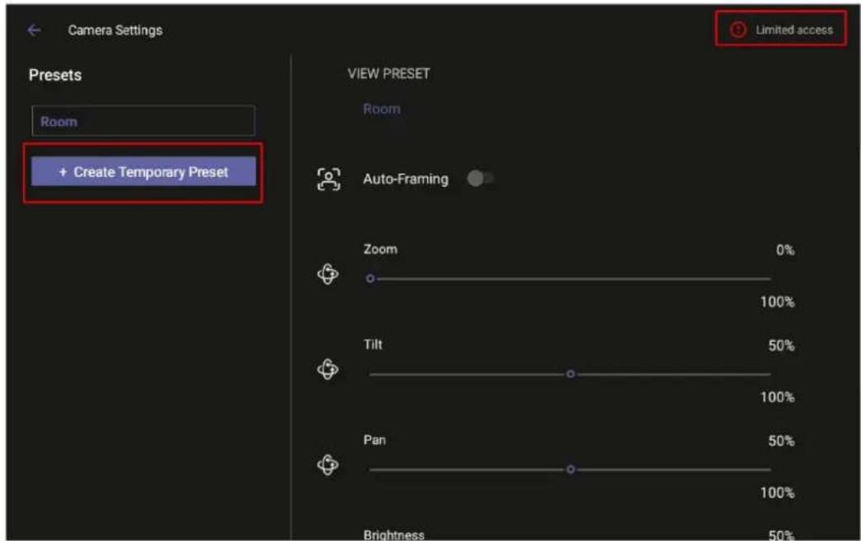Click the Room name under VIEW PRESET

pyautogui.click(x=382, y=110)
